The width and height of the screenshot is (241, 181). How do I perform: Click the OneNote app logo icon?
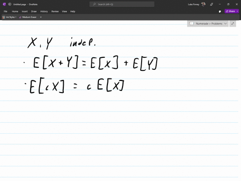5,5
